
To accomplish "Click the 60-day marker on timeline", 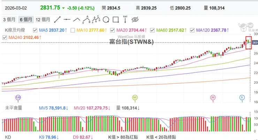I will coord(135,97).
